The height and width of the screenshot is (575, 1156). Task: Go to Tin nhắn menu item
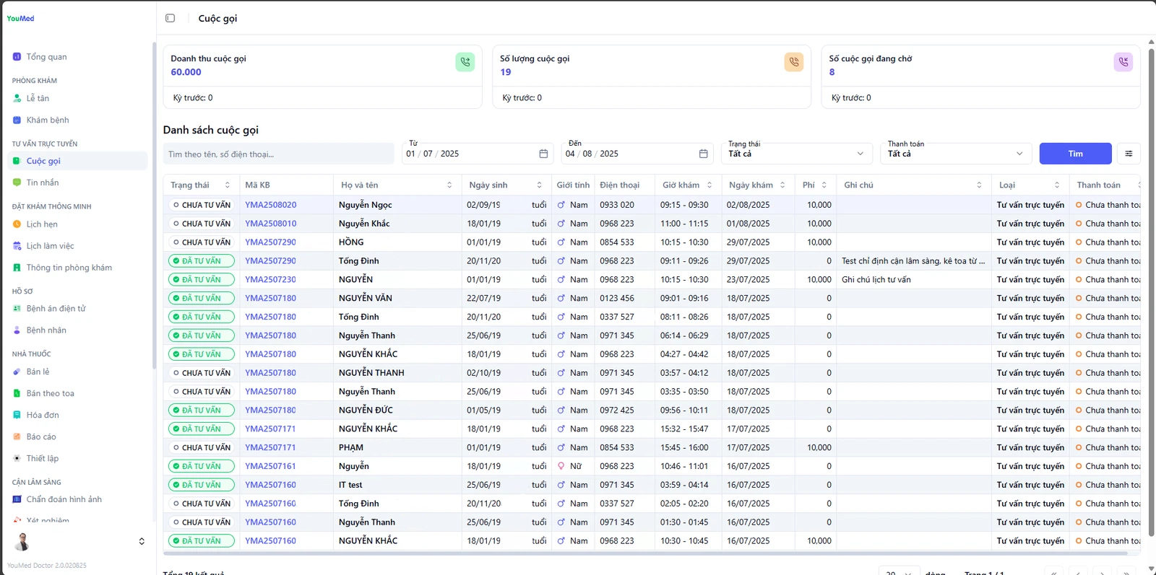43,183
